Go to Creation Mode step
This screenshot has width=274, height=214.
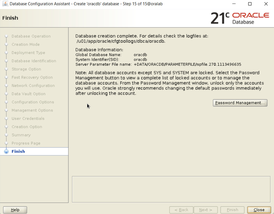click(x=26, y=44)
